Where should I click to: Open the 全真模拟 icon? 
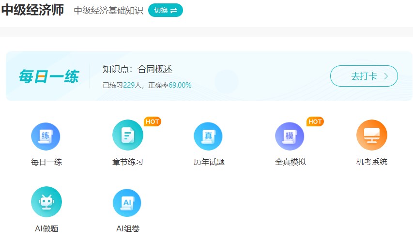click(x=290, y=136)
